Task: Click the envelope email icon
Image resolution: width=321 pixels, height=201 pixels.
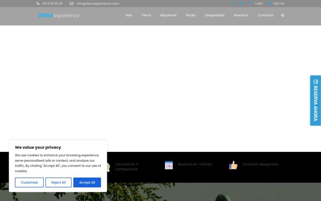Action: tap(72, 4)
